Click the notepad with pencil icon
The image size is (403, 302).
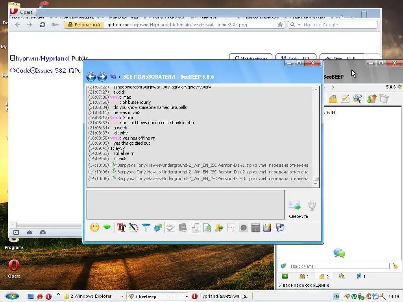267,228
